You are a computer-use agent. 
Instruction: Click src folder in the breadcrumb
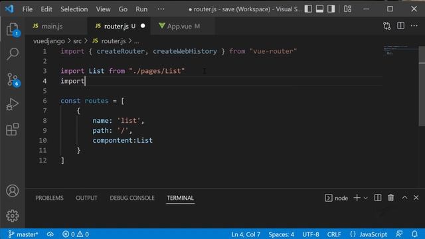pyautogui.click(x=77, y=41)
